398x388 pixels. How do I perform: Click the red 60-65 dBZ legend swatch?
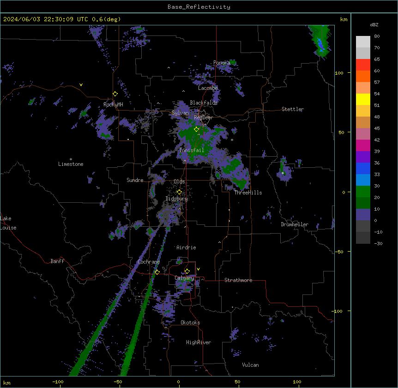pos(363,65)
